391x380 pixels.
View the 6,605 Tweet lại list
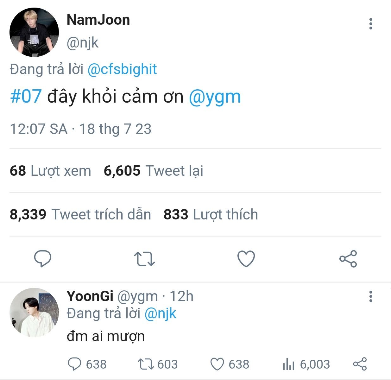click(153, 171)
